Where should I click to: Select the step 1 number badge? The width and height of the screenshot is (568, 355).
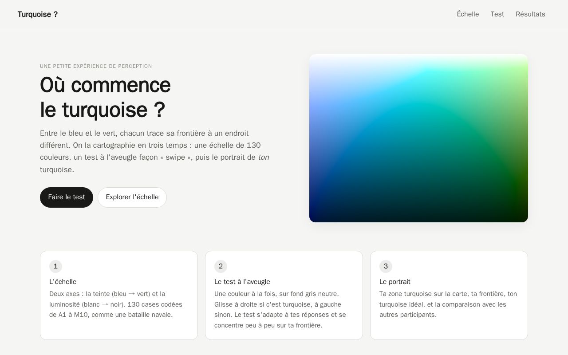pos(55,266)
